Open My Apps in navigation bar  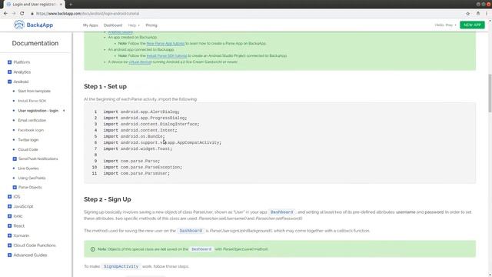[91, 25]
